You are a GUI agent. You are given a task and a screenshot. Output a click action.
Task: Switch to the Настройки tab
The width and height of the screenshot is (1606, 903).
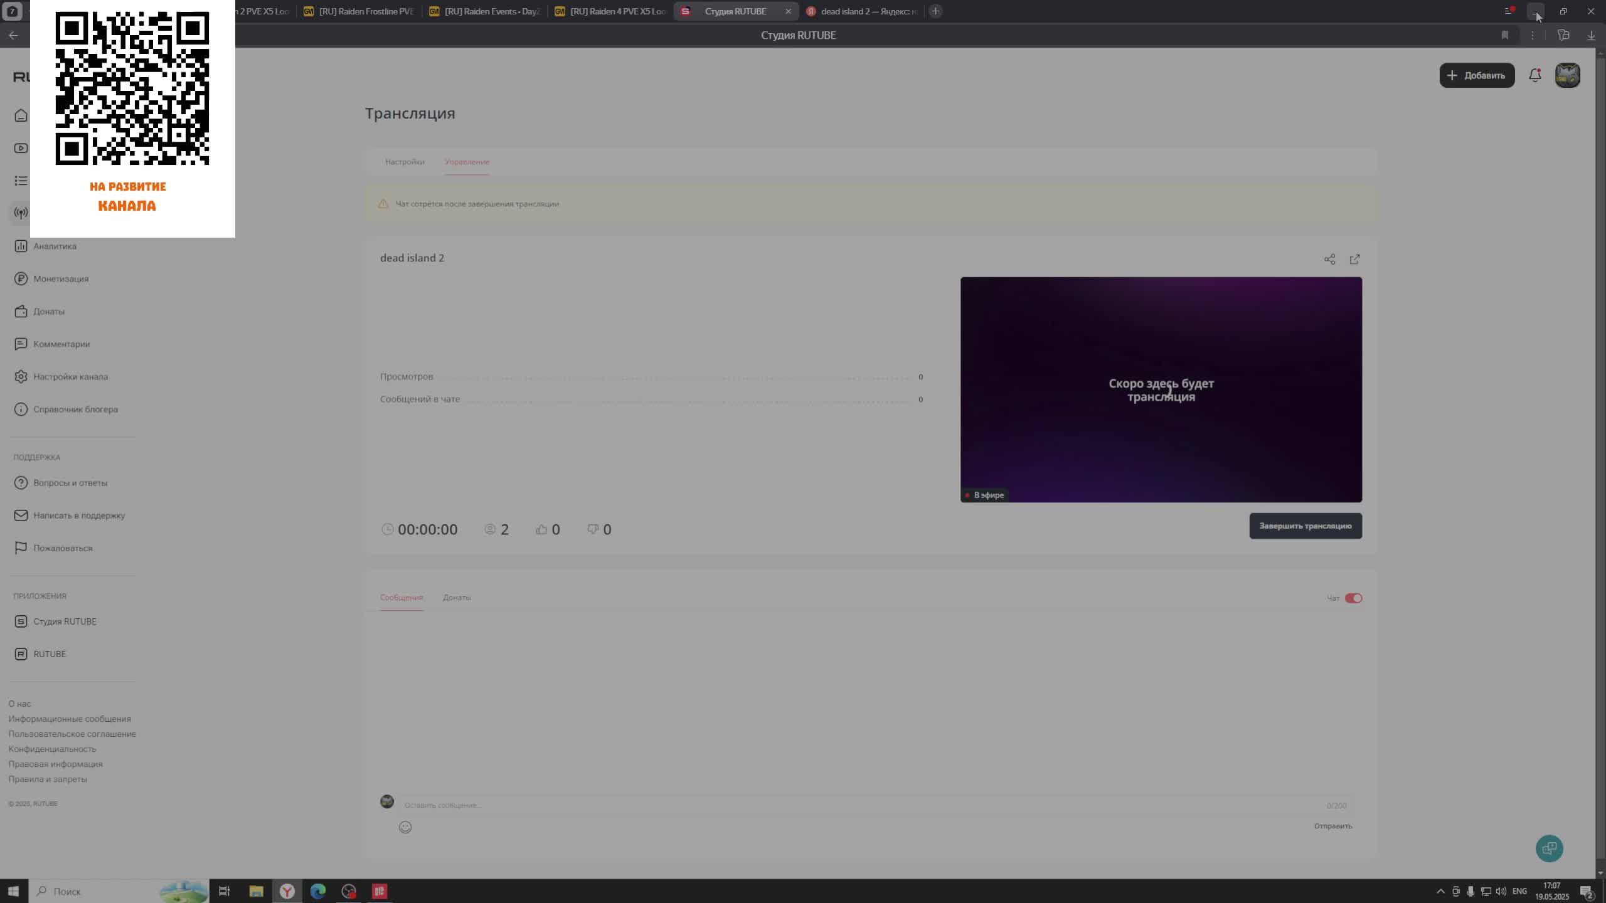tap(405, 162)
